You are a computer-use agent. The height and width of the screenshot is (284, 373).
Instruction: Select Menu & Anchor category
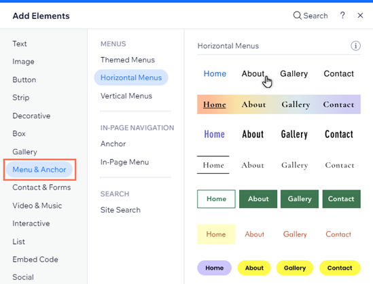pos(39,170)
